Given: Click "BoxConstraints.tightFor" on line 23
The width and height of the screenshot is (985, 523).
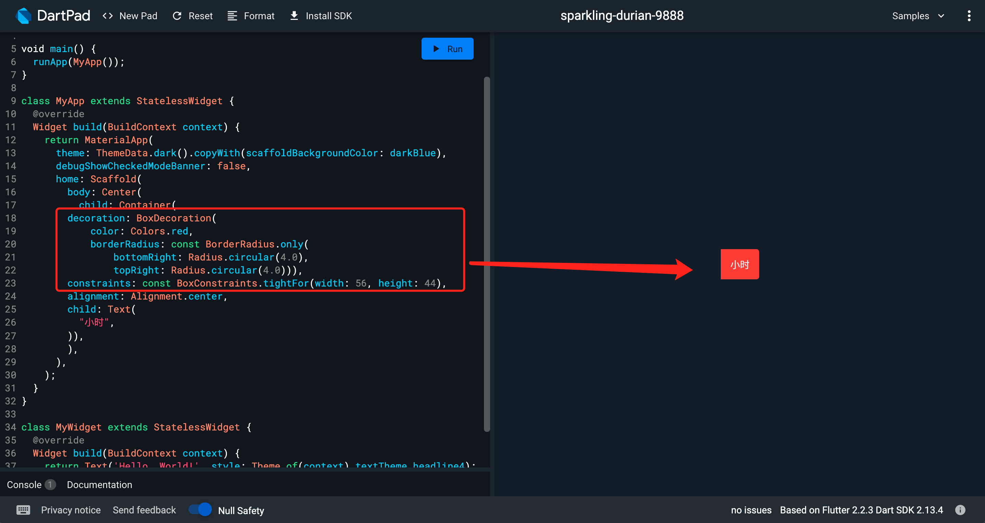Looking at the screenshot, I should coord(243,283).
